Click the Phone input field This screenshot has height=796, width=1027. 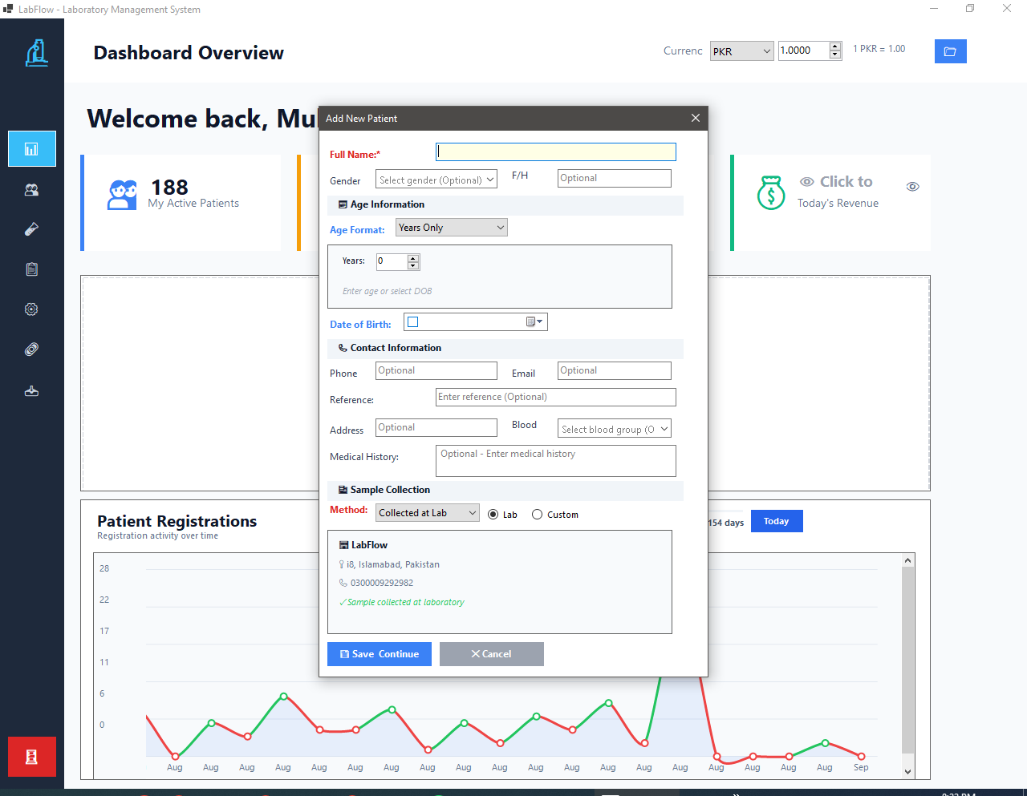[436, 370]
